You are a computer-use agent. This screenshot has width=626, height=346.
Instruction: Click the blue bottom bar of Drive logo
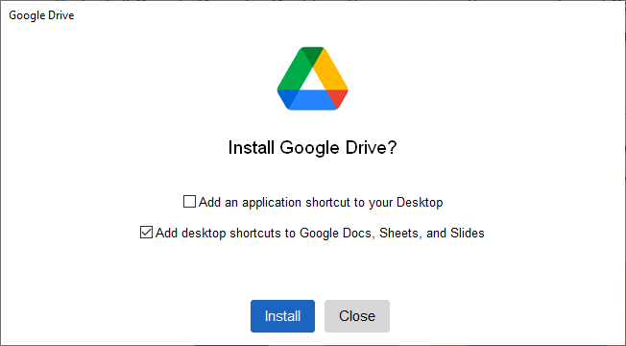click(x=313, y=100)
